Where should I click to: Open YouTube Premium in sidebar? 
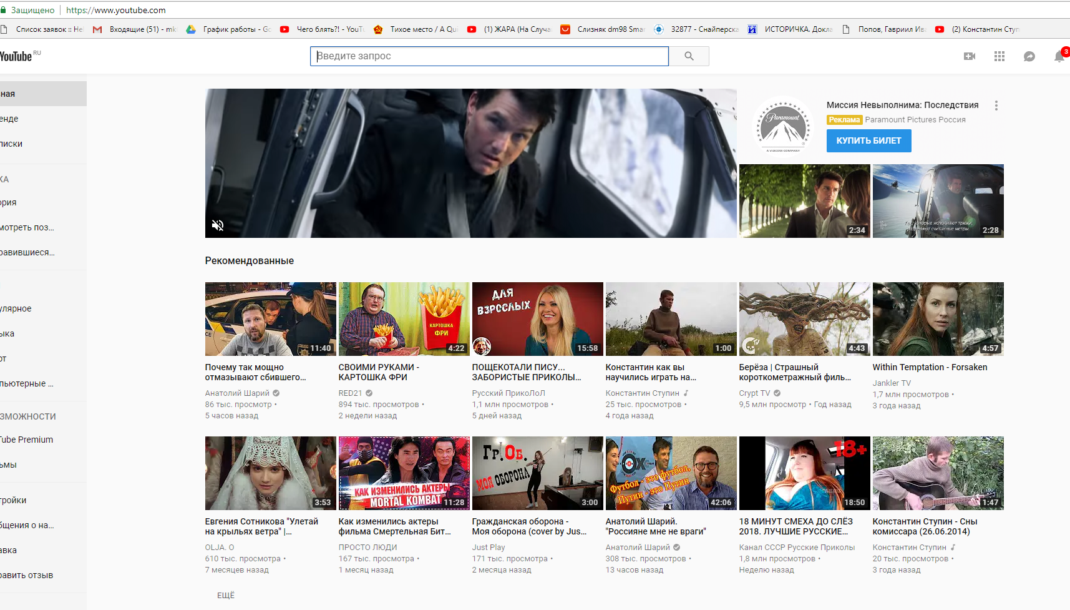coord(43,440)
